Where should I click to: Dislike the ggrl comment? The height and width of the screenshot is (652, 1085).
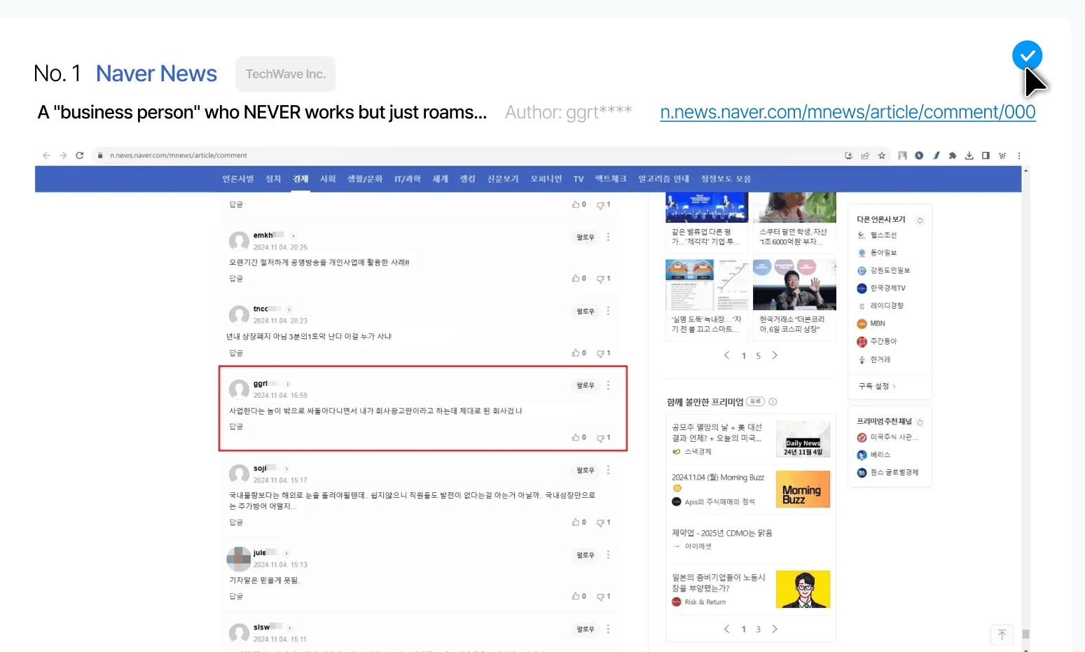tap(603, 438)
